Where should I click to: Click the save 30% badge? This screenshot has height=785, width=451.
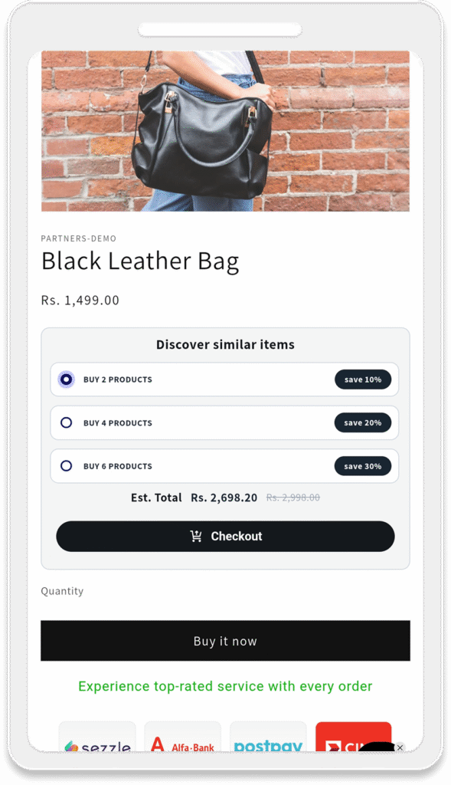point(363,466)
